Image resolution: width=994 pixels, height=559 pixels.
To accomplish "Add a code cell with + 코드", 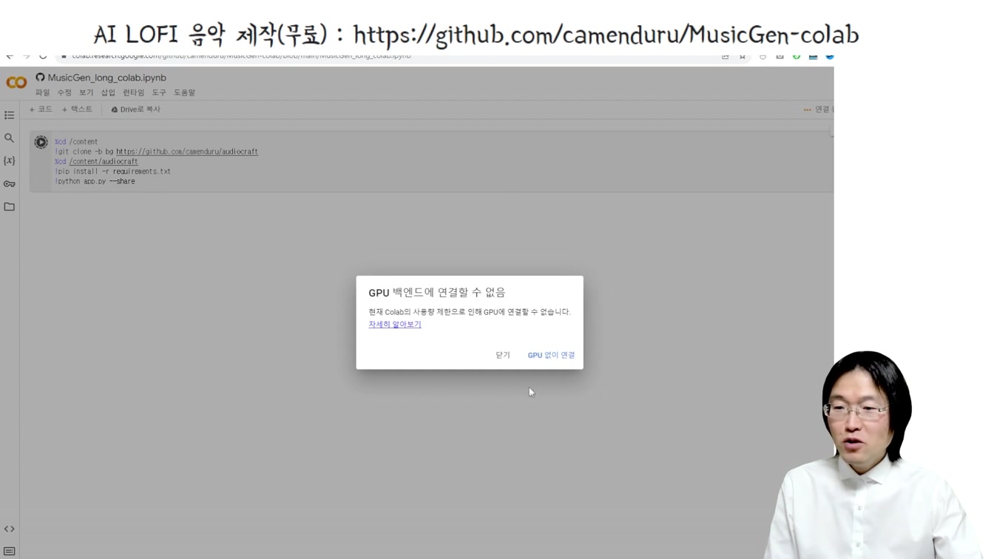I will click(41, 109).
